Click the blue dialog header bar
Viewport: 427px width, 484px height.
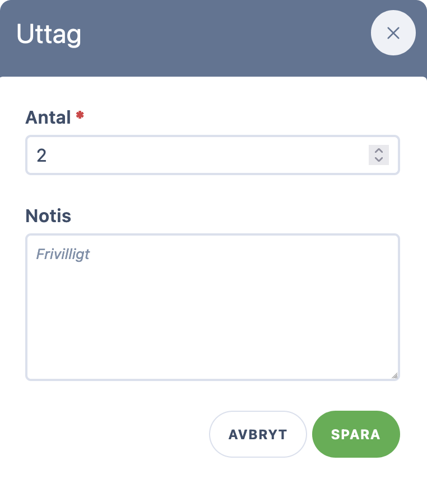(x=214, y=38)
